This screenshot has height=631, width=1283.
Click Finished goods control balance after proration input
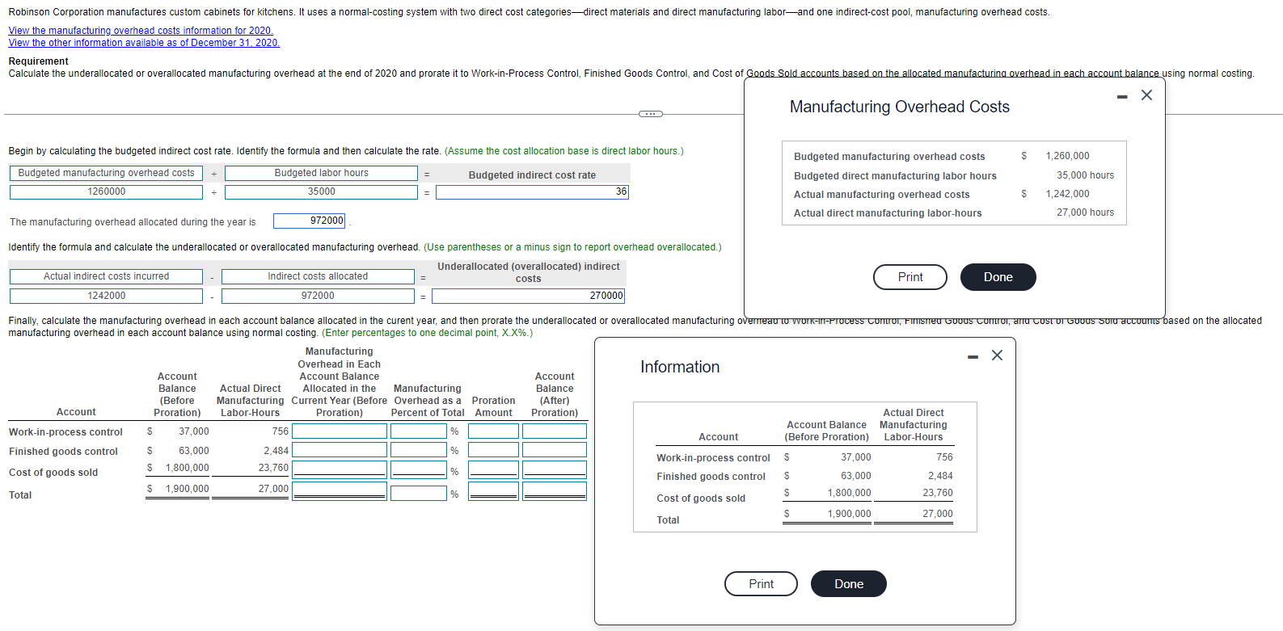click(x=555, y=450)
